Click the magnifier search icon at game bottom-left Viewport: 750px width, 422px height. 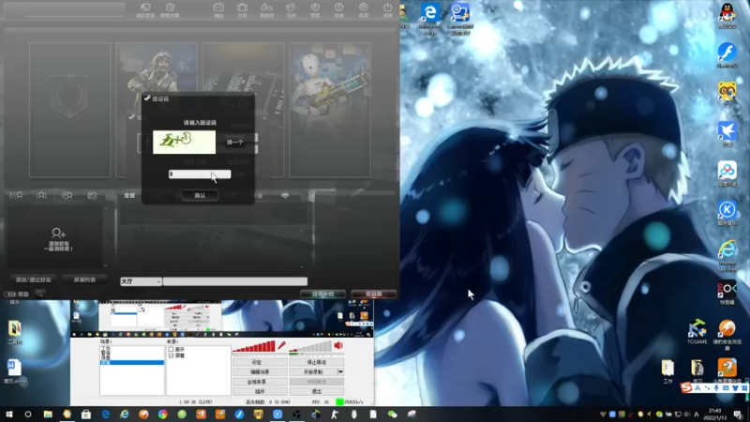tap(39, 294)
